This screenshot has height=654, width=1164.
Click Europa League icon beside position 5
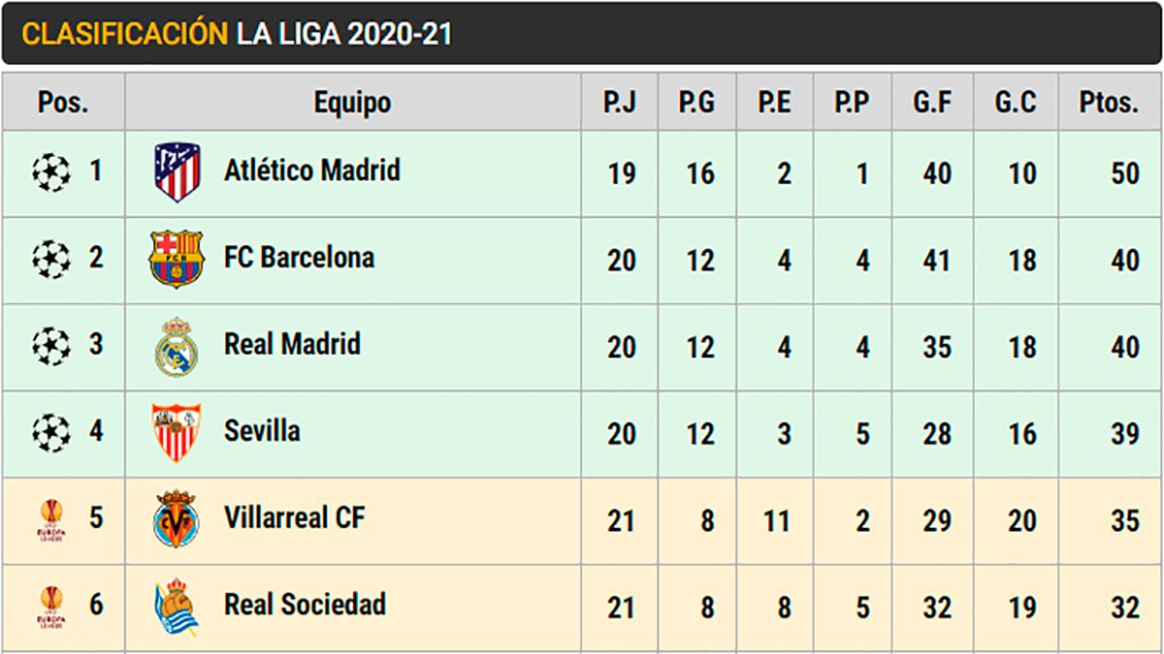point(51,519)
